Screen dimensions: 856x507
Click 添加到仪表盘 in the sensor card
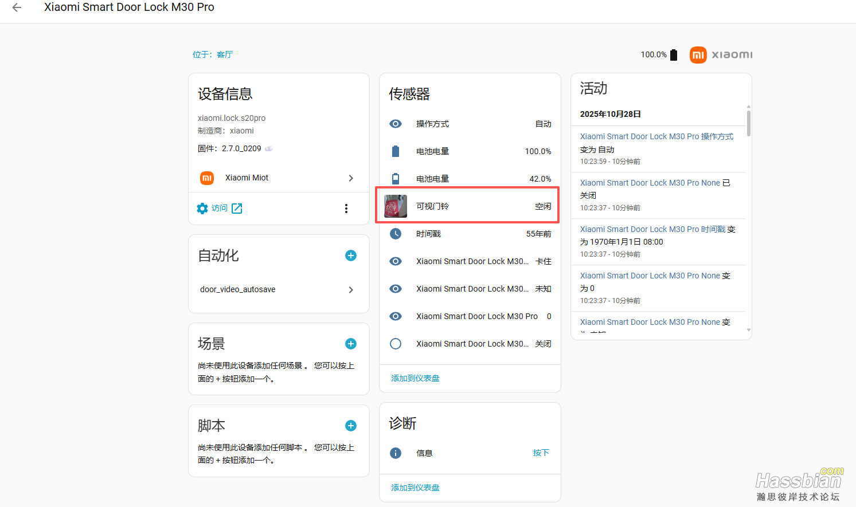pos(415,378)
